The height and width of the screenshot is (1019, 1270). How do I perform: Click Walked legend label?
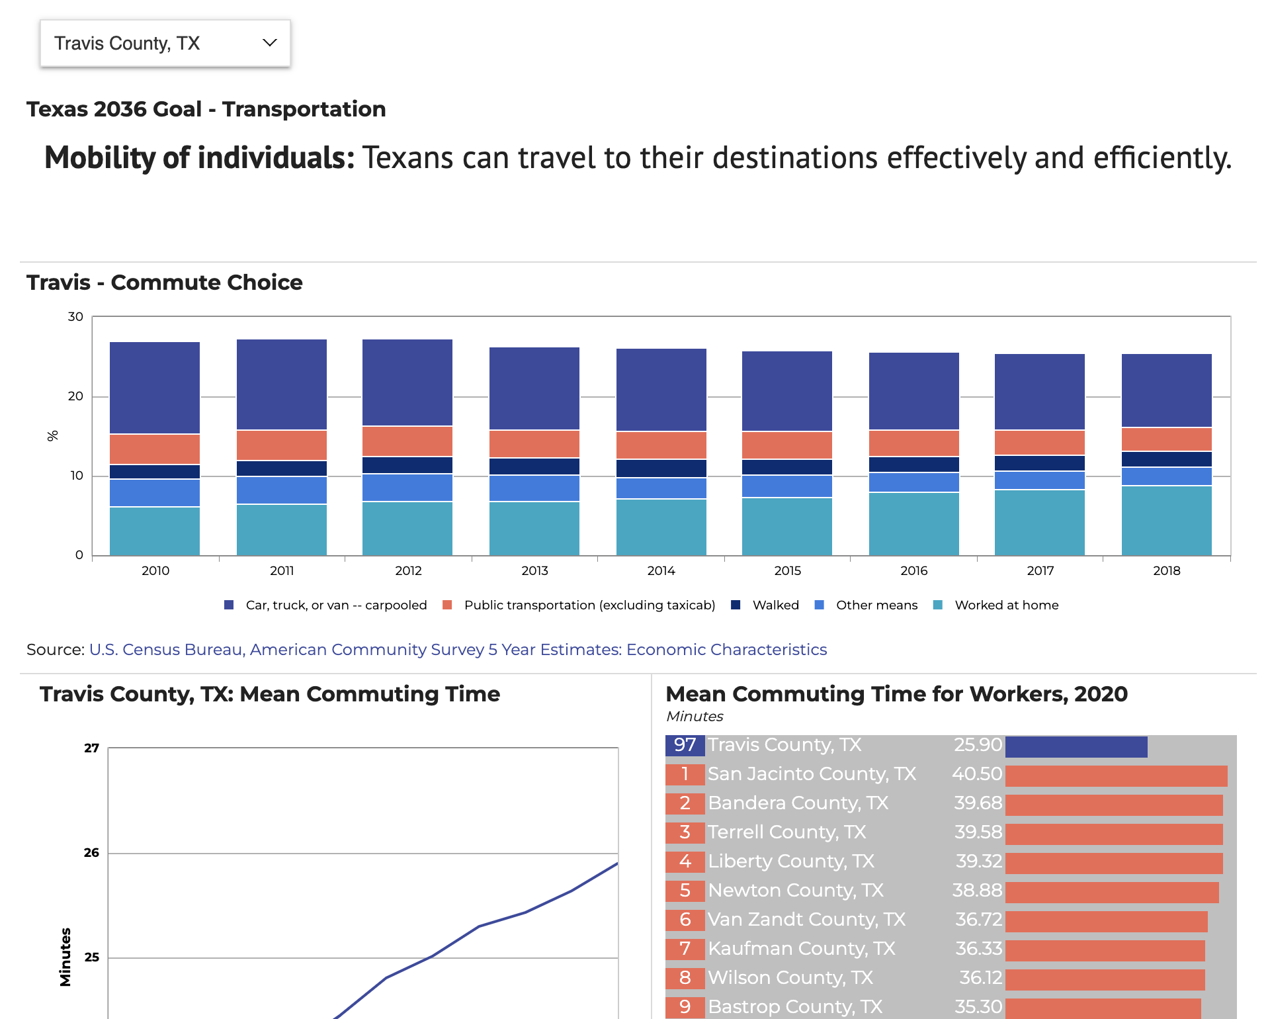[775, 605]
